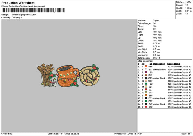Screen dimensions: 193x136
Task: Click the Stitches value "13204"
Action: click(188, 2)
